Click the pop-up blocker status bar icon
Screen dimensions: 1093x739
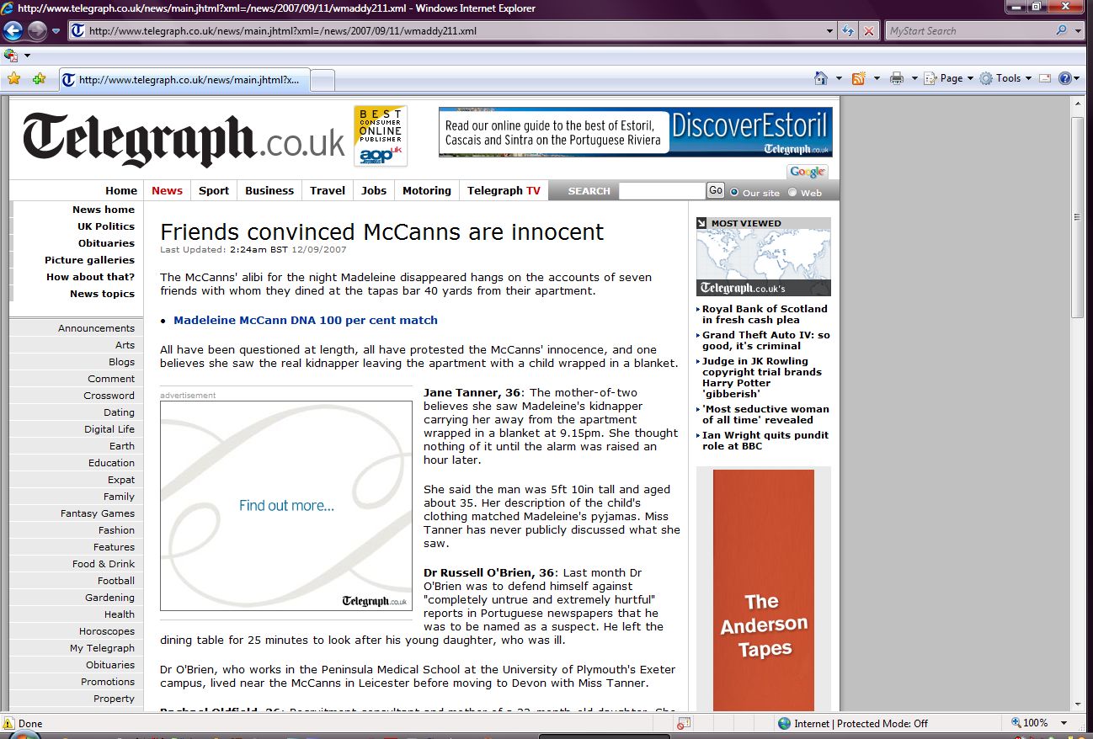(x=684, y=723)
